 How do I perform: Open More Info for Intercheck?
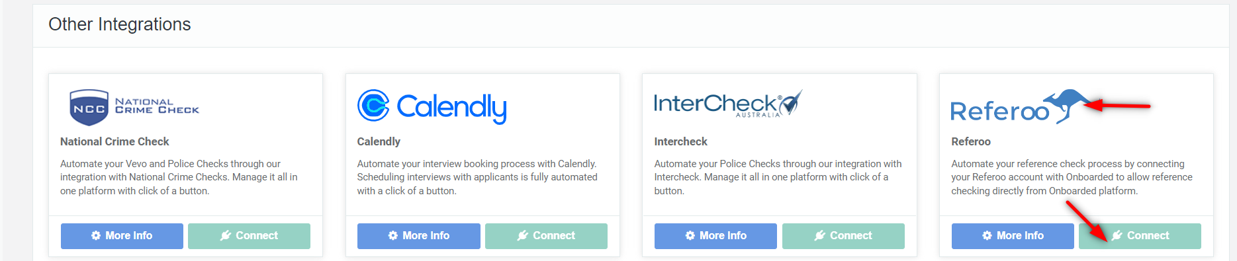click(715, 236)
